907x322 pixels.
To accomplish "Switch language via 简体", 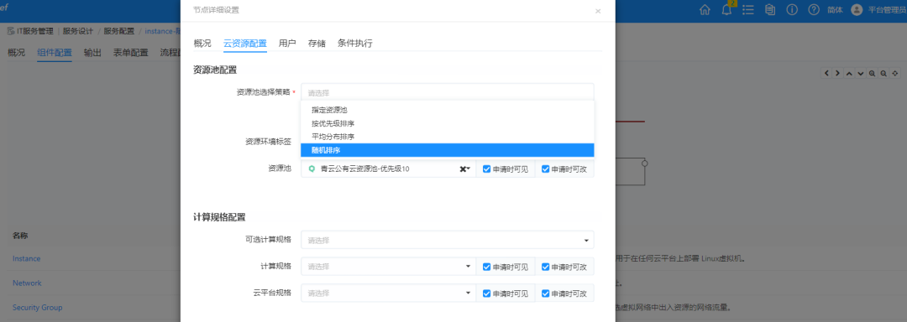I will point(836,10).
